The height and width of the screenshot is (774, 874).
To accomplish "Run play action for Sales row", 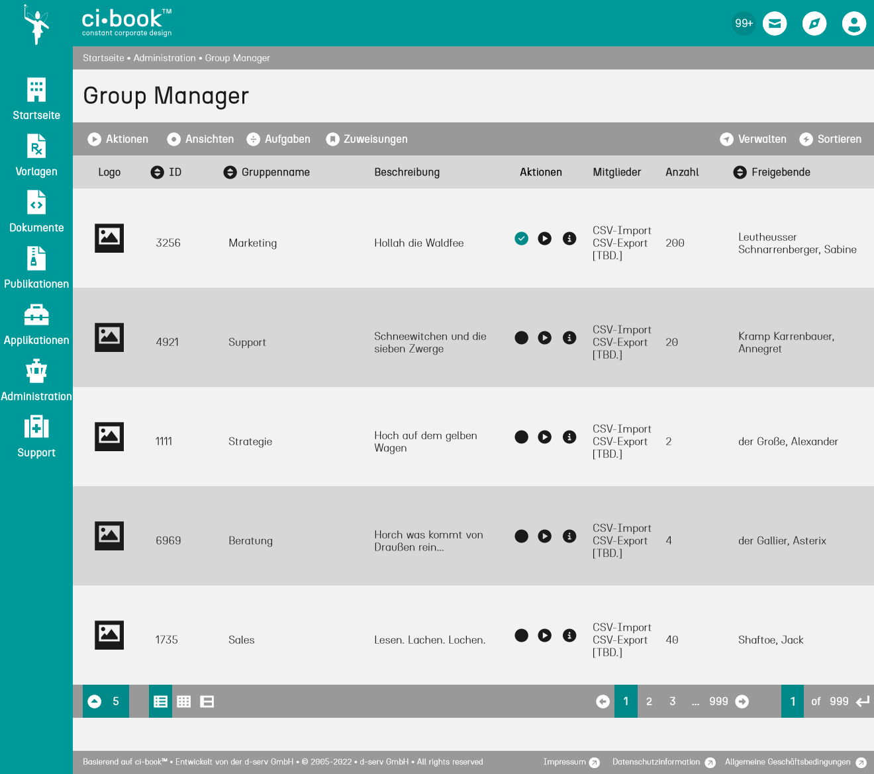I will pos(545,635).
